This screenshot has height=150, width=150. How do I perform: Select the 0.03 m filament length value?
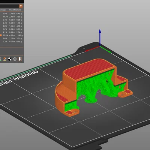coord(12,20)
